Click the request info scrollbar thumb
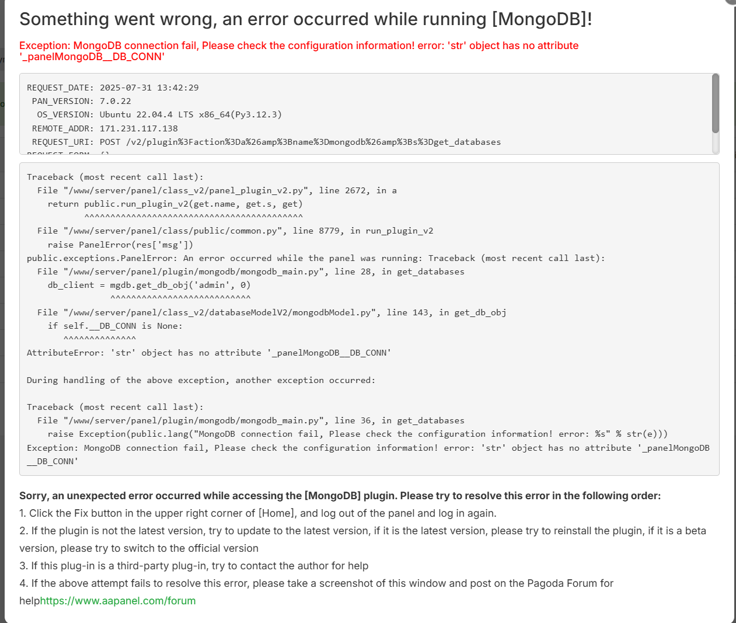 tap(716, 103)
